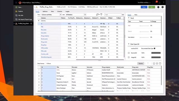Open the Data Profiling service dropdown
179x101 pixels.
point(36,3)
